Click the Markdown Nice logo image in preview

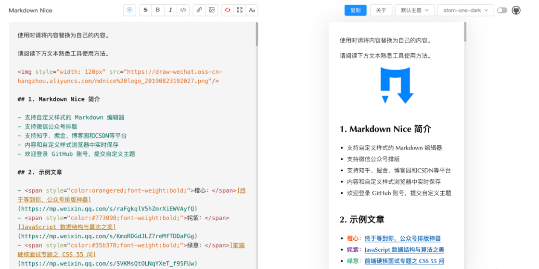[x=397, y=85]
